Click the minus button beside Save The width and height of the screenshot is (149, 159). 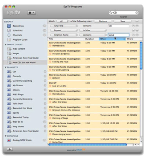tap(137, 21)
